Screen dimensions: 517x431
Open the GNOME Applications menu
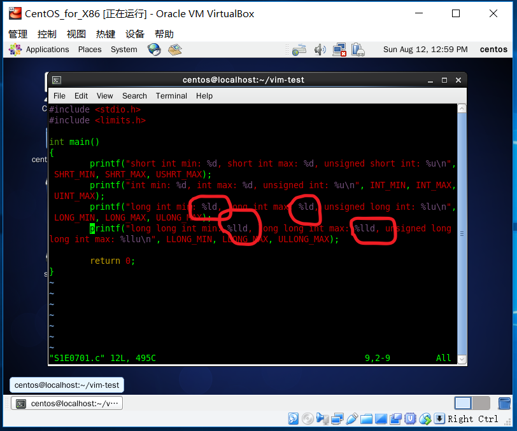click(39, 50)
